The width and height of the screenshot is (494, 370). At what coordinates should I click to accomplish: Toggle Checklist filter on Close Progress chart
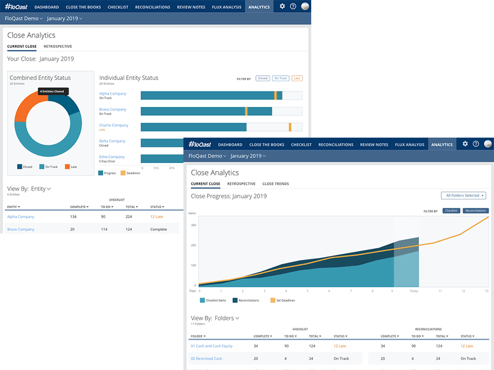[x=451, y=211]
